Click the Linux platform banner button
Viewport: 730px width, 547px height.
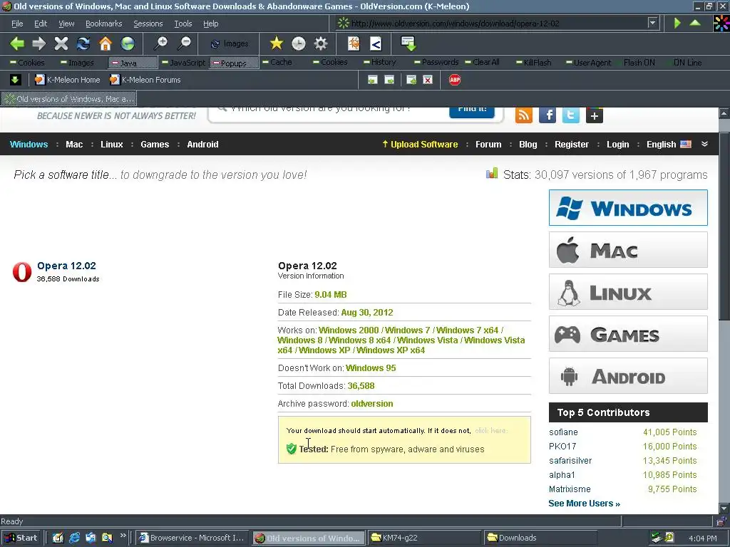coord(628,291)
